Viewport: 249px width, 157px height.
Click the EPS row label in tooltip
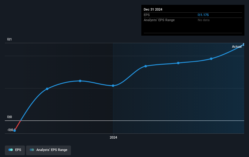click(x=147, y=15)
